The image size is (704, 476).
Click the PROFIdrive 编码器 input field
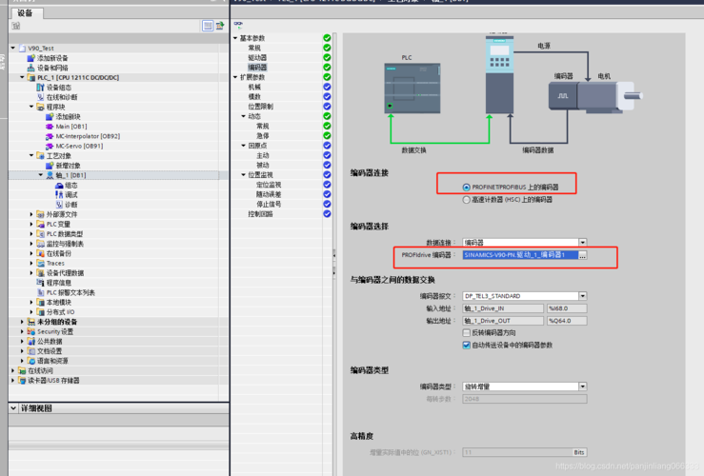point(520,255)
